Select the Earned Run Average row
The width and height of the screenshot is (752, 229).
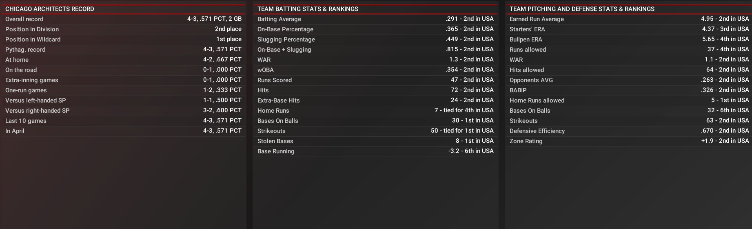pos(628,19)
